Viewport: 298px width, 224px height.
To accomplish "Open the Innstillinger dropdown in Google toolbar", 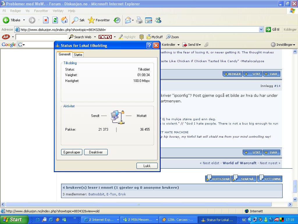I will pos(283,45).
